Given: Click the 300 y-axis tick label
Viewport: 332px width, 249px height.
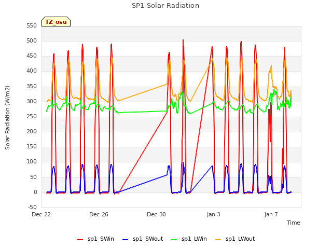Looking at the screenshot, I should tap(32, 102).
